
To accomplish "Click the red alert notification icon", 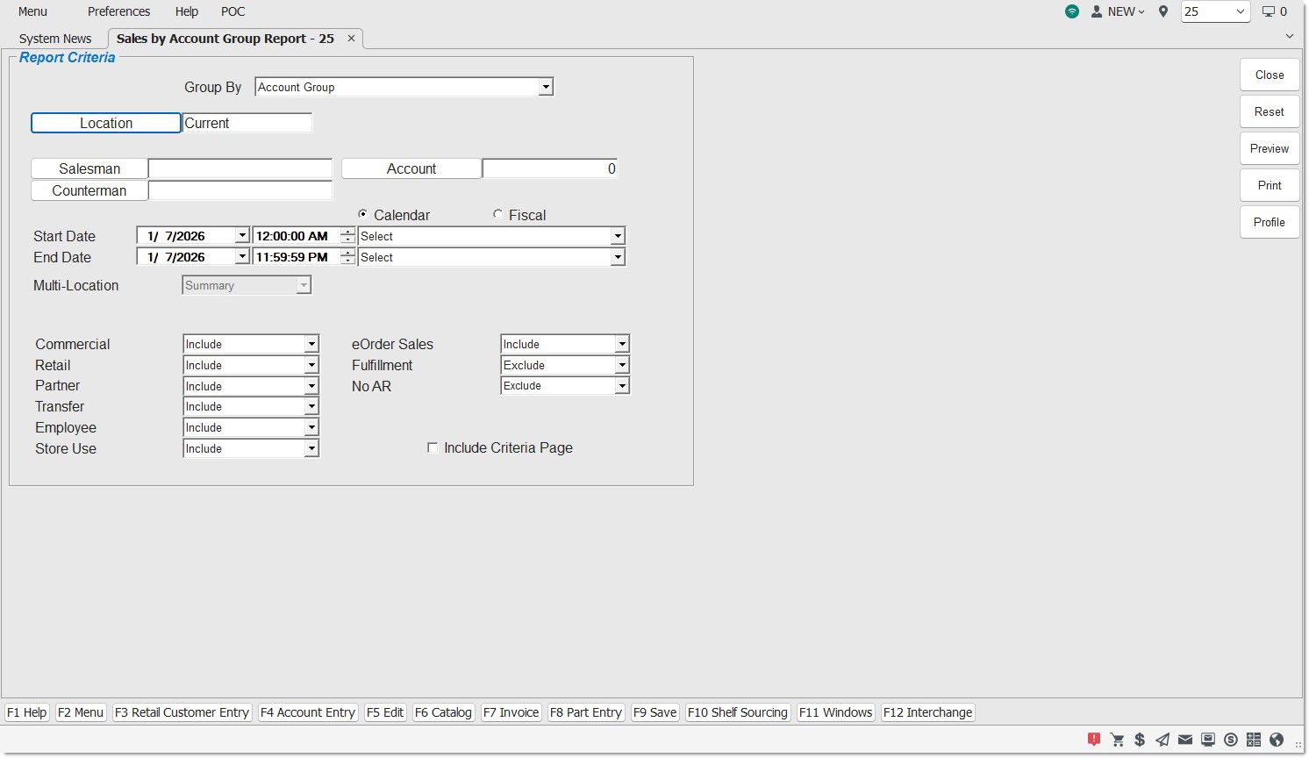I will click(1094, 740).
